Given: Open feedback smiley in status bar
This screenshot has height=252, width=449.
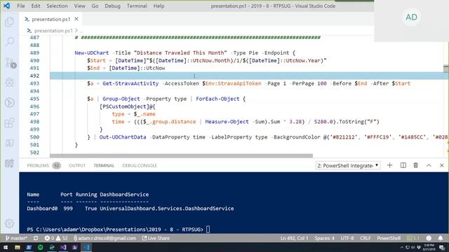Looking at the screenshot, I should click(429, 238).
